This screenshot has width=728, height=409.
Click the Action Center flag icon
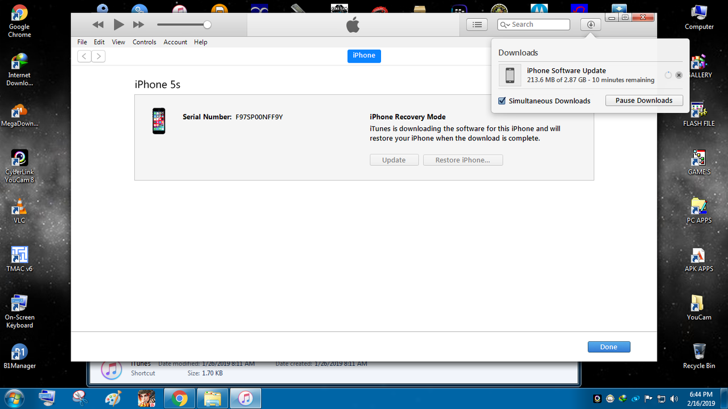(648, 399)
